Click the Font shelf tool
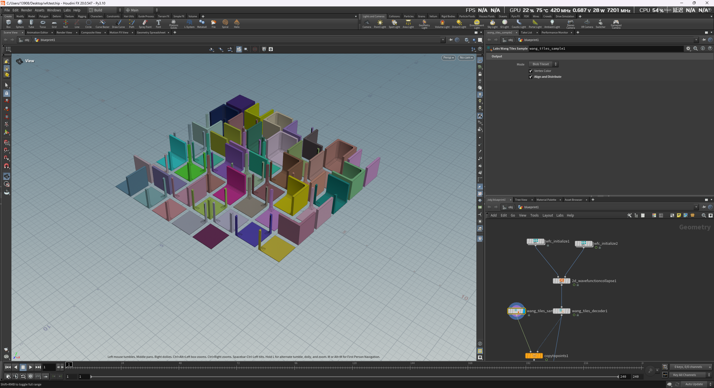The width and height of the screenshot is (714, 388). (x=158, y=23)
